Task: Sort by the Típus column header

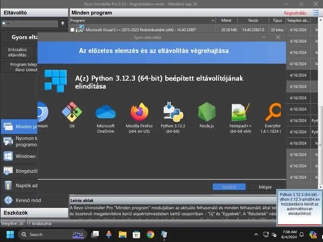Action: (x=277, y=20)
